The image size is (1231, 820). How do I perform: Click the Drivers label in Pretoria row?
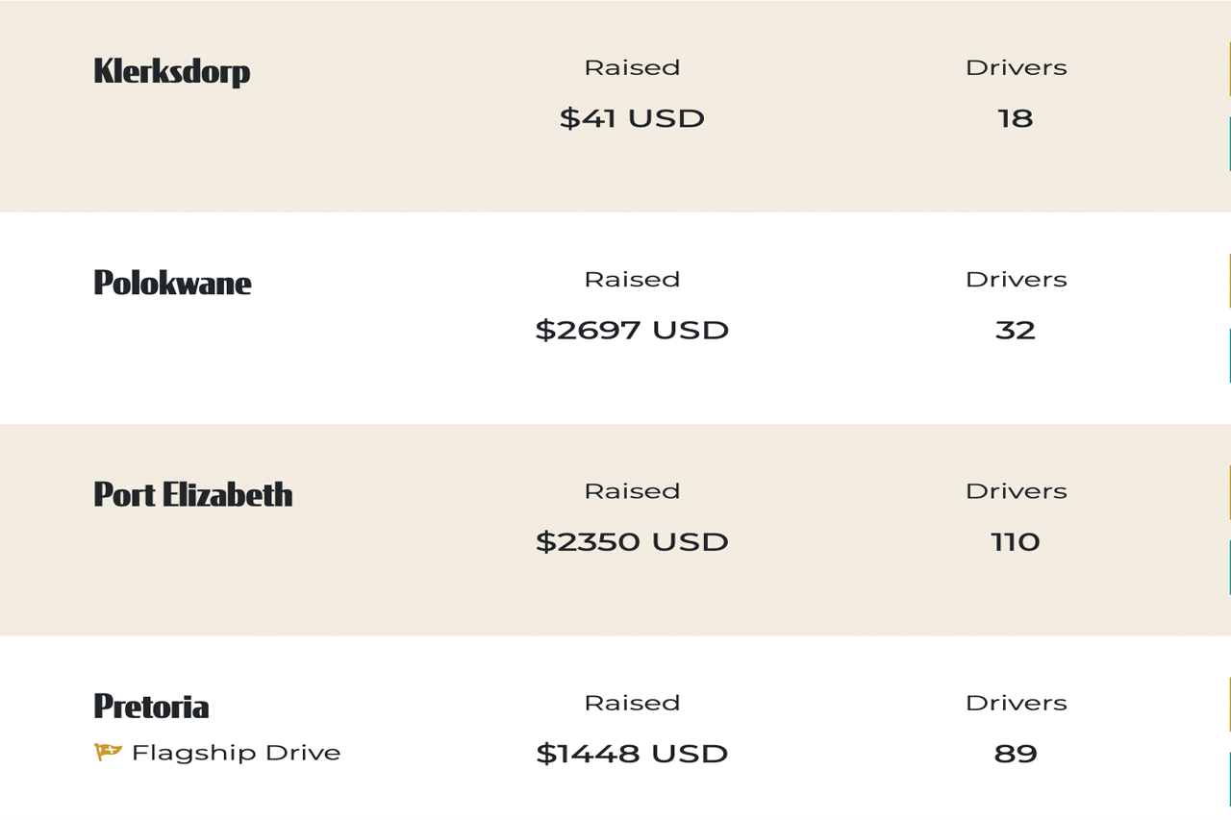[x=1016, y=703]
